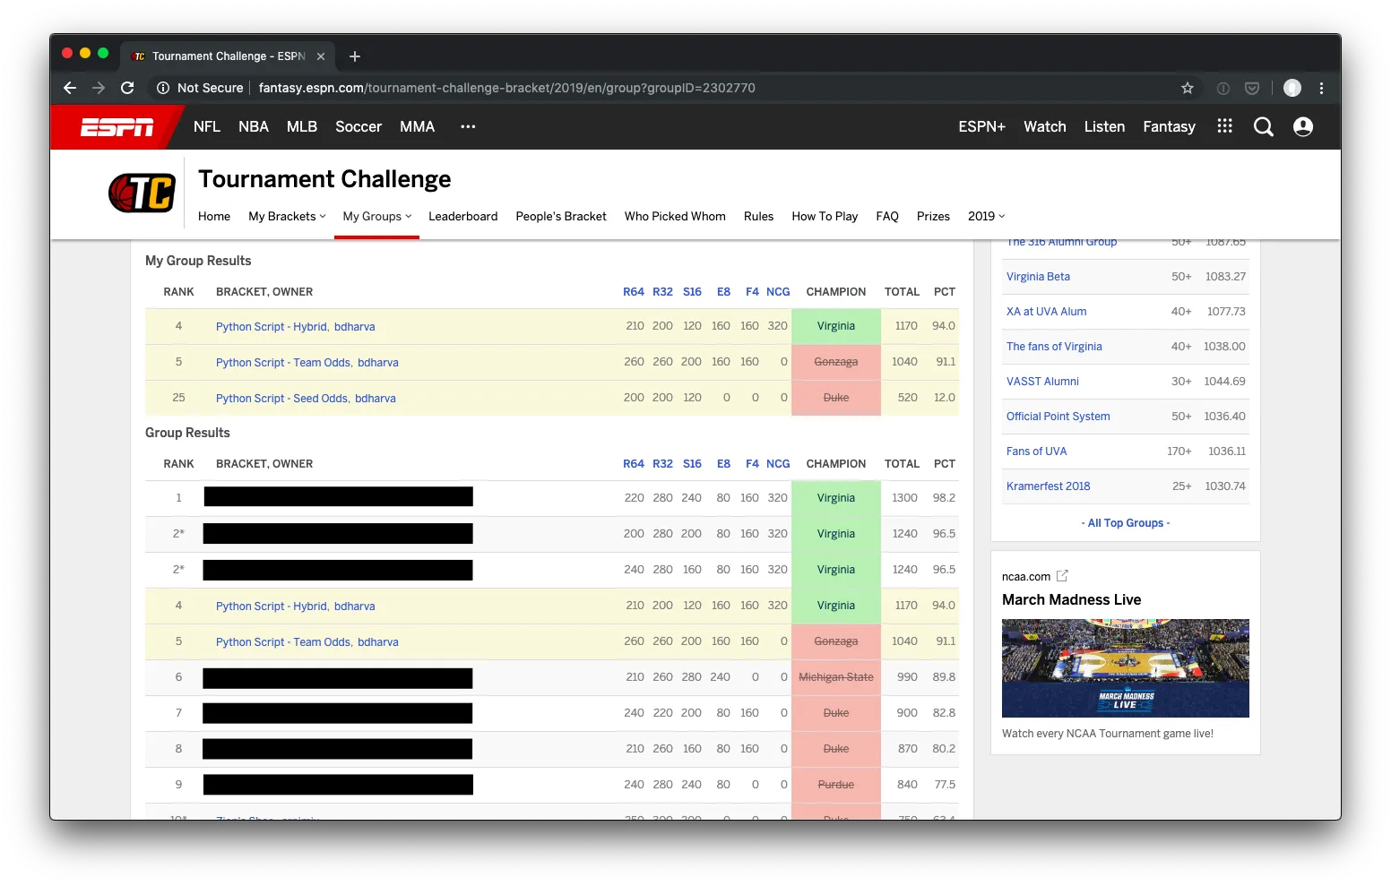Open a new browser tab
1391x886 pixels.
[x=355, y=56]
